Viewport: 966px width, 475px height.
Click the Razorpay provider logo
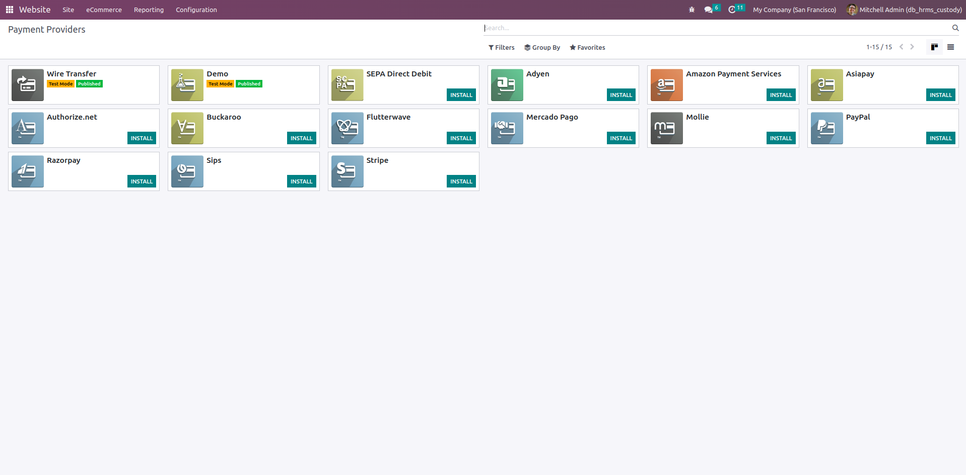coord(28,171)
